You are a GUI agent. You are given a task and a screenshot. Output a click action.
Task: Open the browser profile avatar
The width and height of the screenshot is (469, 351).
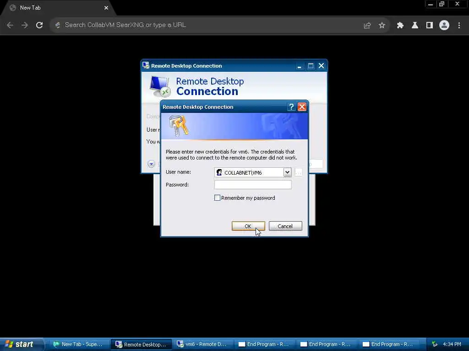coord(444,26)
